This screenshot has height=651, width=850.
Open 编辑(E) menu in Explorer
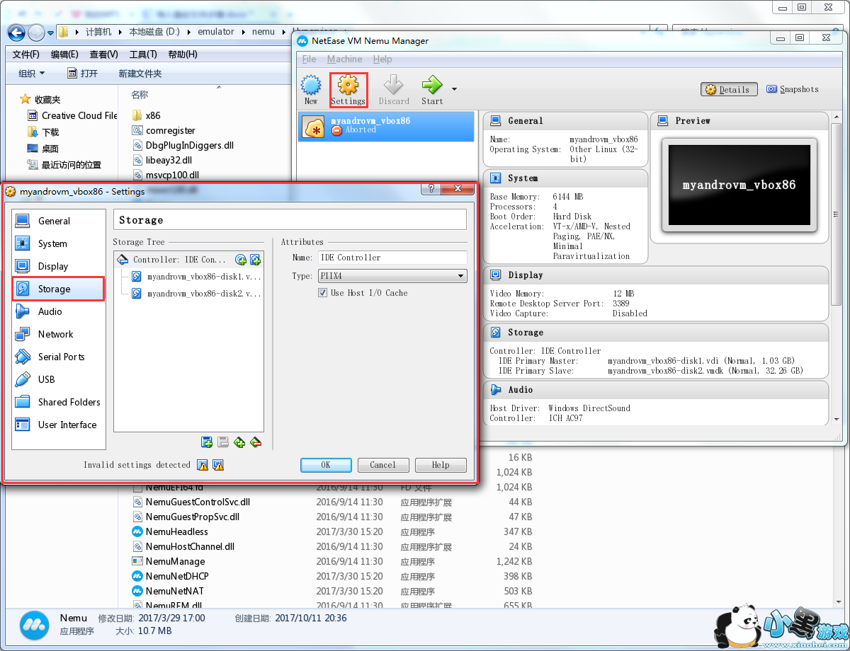click(x=64, y=54)
